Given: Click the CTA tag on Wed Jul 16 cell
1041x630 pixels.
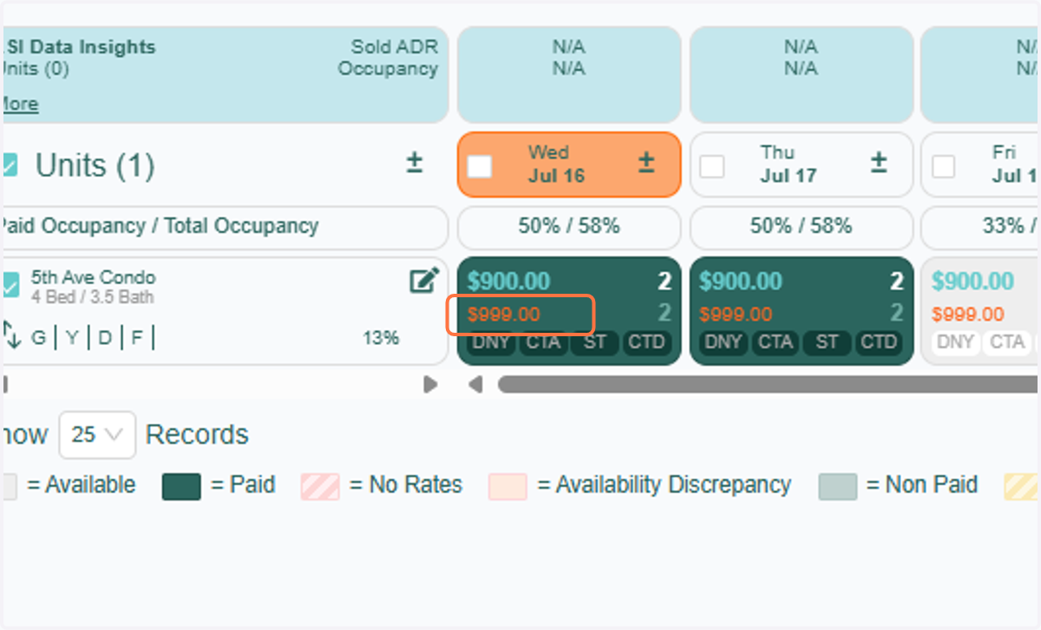Looking at the screenshot, I should click(543, 342).
